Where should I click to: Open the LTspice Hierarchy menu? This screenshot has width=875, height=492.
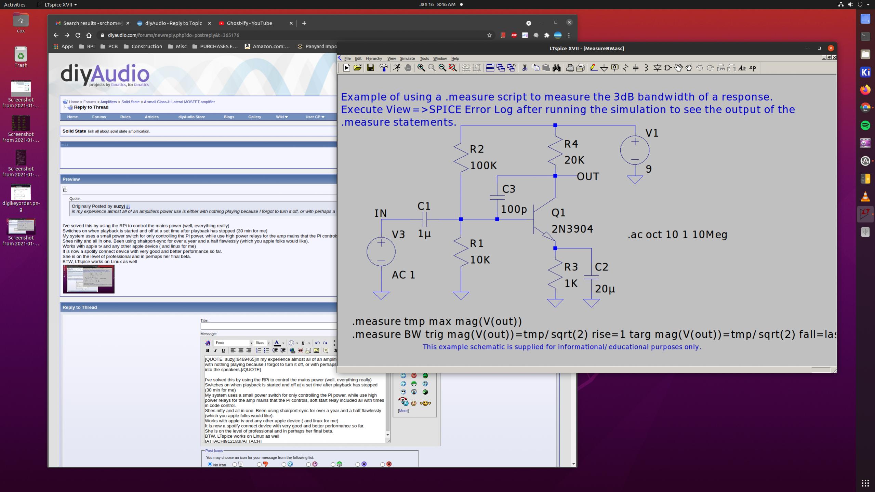point(374,58)
